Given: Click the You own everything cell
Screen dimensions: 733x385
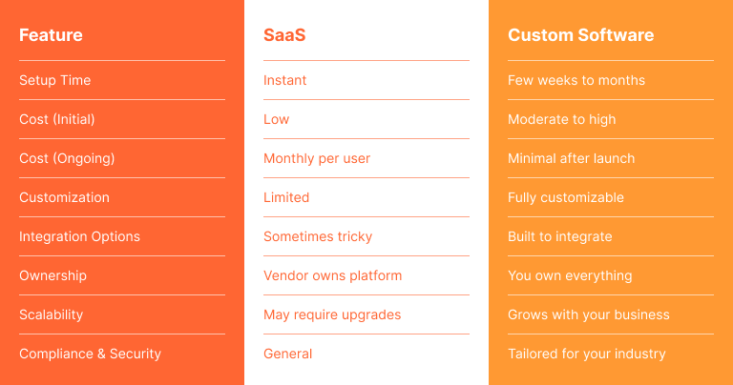Looking at the screenshot, I should point(570,275).
